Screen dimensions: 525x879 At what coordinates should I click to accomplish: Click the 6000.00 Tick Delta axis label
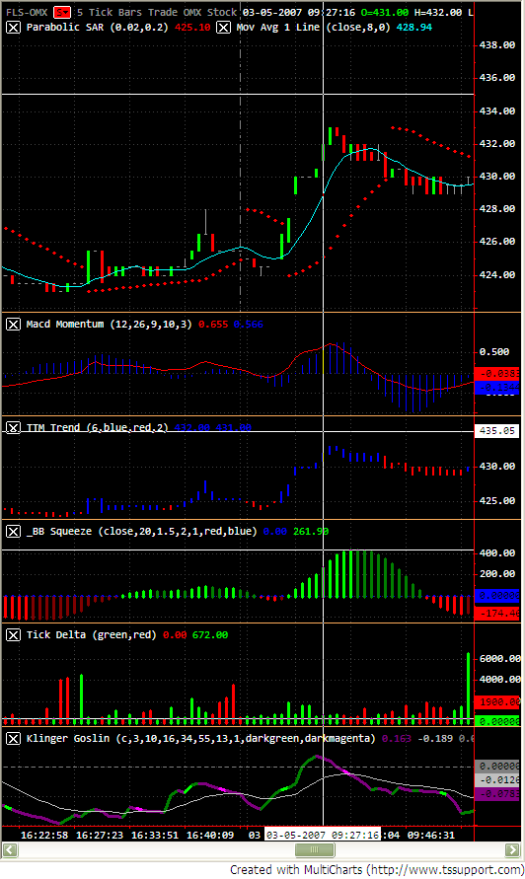[499, 659]
